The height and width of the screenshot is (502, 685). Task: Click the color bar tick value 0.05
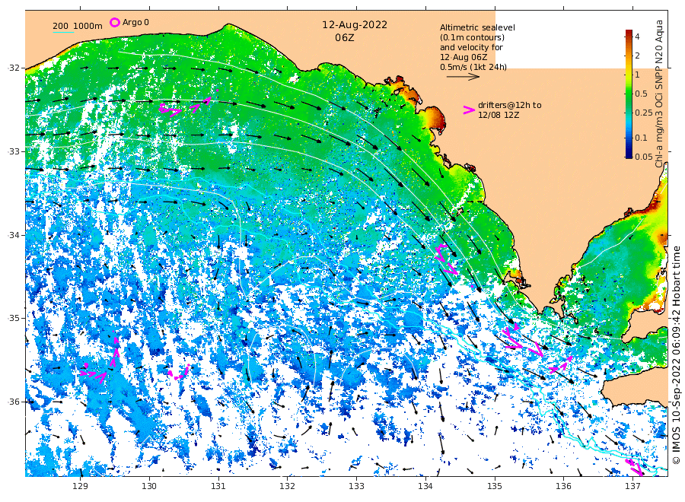(643, 157)
